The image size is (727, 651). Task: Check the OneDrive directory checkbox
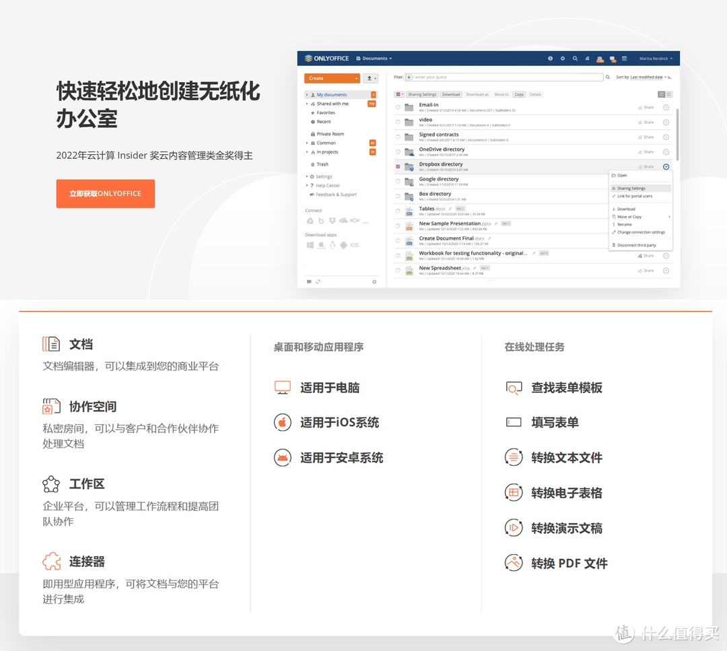398,151
